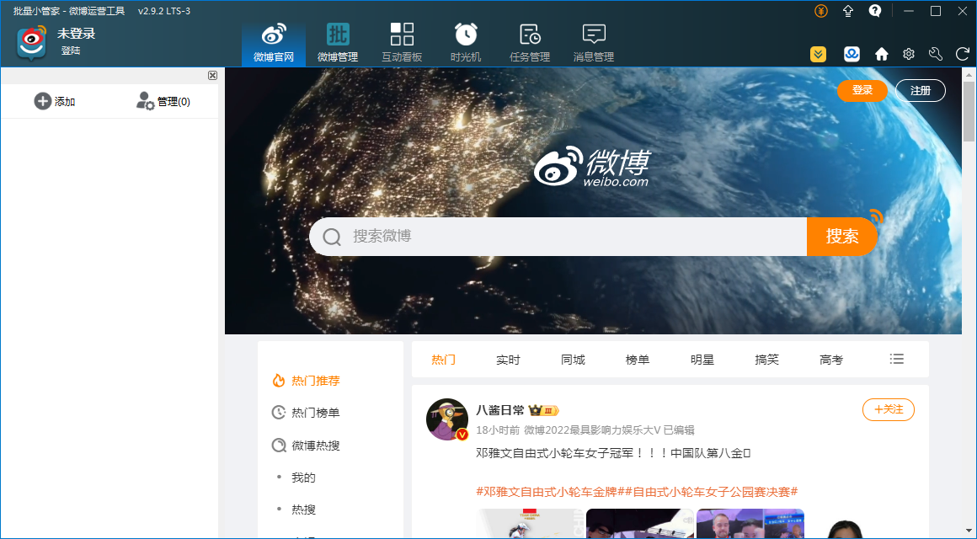This screenshot has width=977, height=539.
Task: Open the help question bubble icon
Action: (x=875, y=11)
